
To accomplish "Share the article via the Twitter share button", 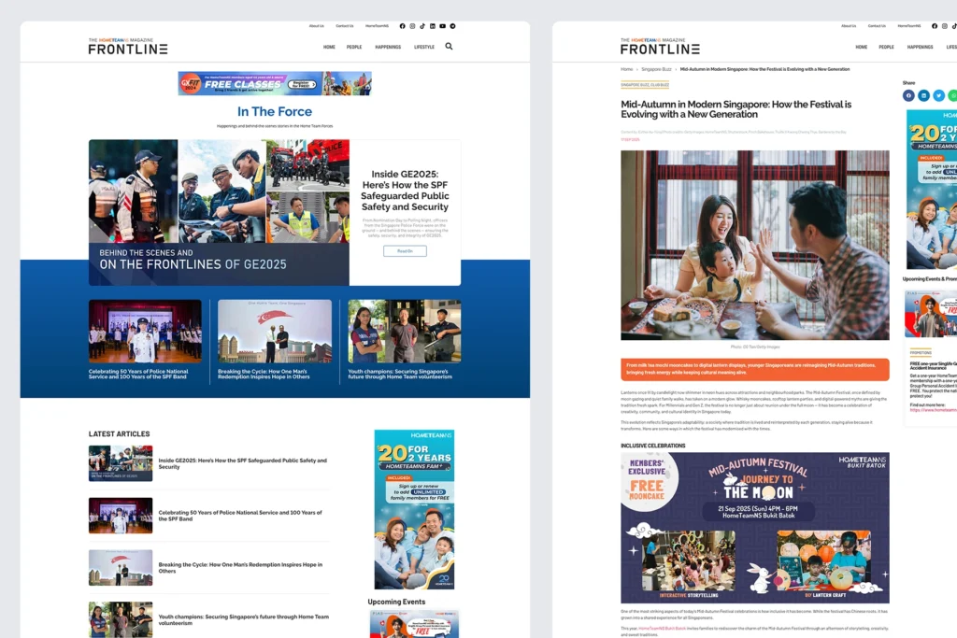I will point(938,95).
